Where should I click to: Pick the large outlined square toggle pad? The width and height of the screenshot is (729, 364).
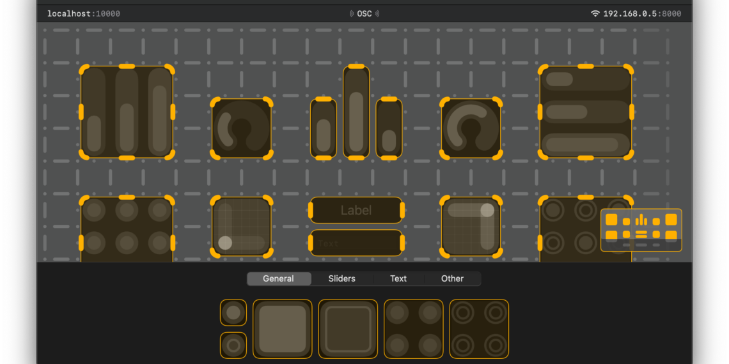click(x=348, y=329)
